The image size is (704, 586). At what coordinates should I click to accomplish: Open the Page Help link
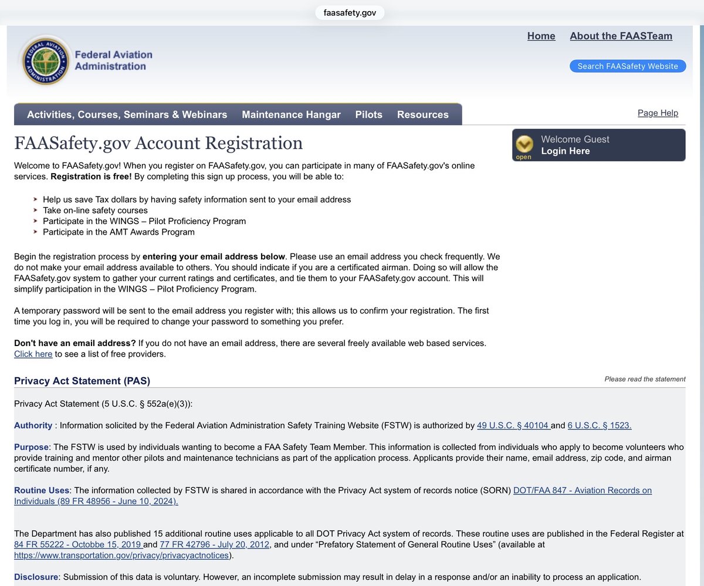click(658, 113)
